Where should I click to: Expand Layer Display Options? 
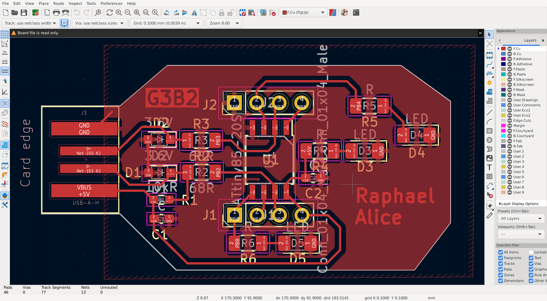[519, 204]
